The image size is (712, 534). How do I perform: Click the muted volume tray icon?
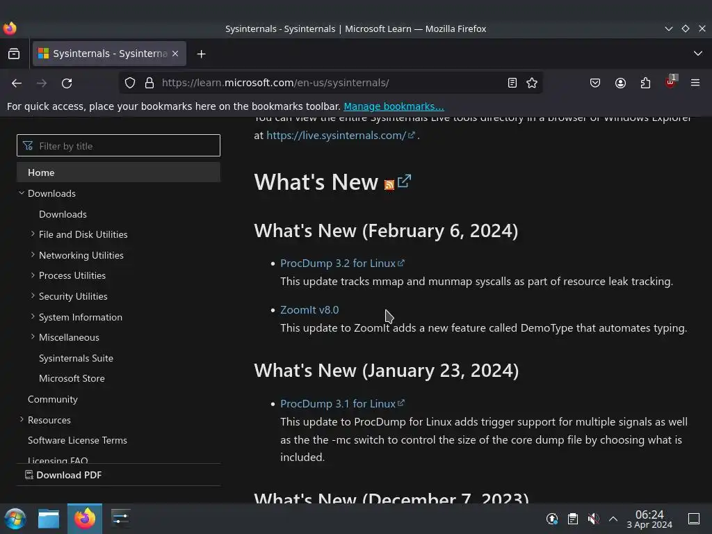coord(593,519)
